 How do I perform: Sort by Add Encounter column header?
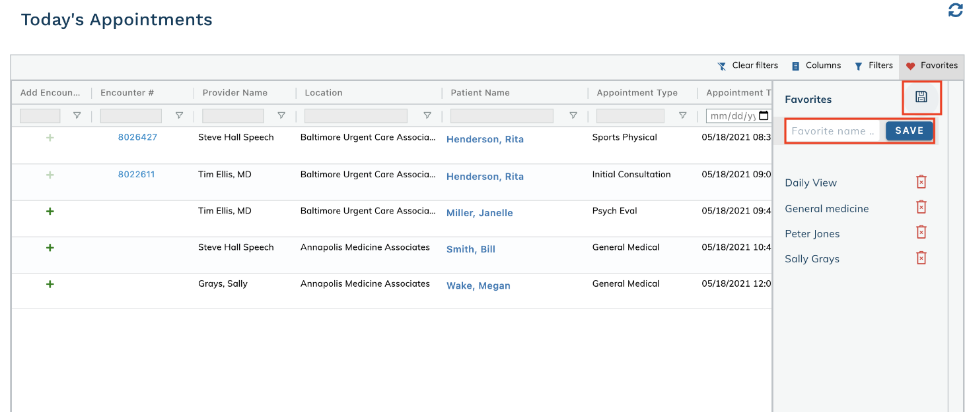tap(50, 92)
